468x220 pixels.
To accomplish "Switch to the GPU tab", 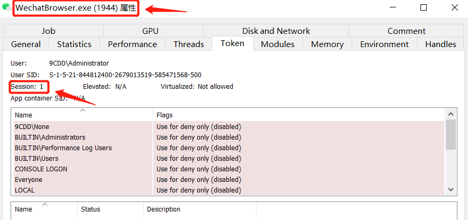I will pos(150,31).
